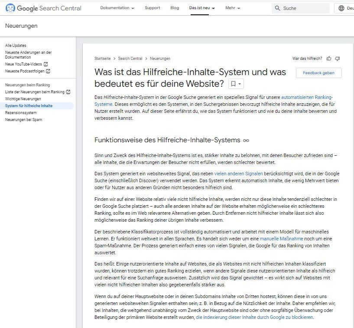Click the thumbs down not helpful icon
Viewport: 354px width, 328px height.
(x=337, y=59)
